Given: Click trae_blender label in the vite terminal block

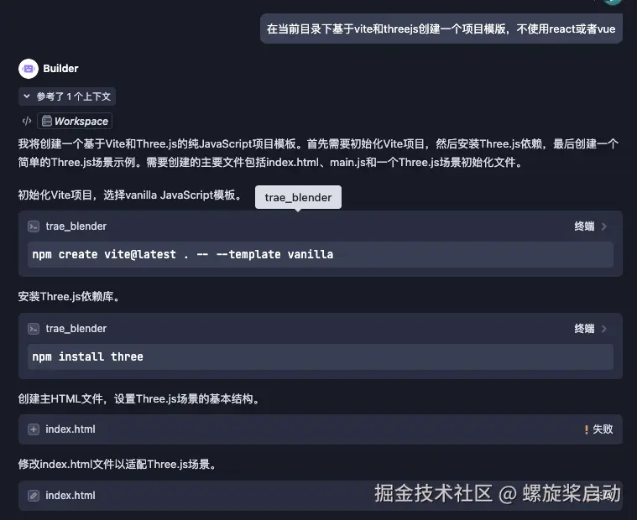Looking at the screenshot, I should 76,226.
